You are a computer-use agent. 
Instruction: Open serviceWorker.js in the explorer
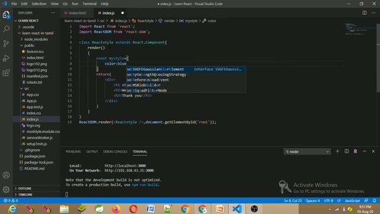pyautogui.click(x=39, y=137)
